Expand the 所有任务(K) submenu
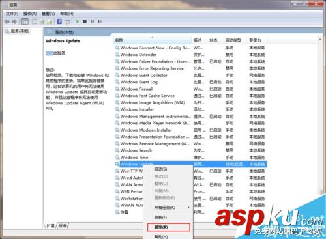The image size is (326, 239). coord(168,208)
